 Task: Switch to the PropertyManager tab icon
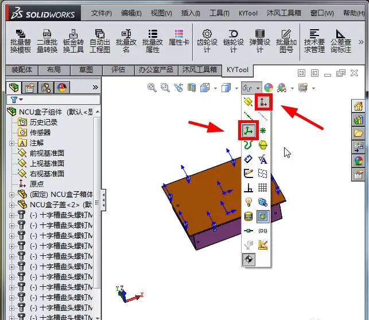click(30, 88)
